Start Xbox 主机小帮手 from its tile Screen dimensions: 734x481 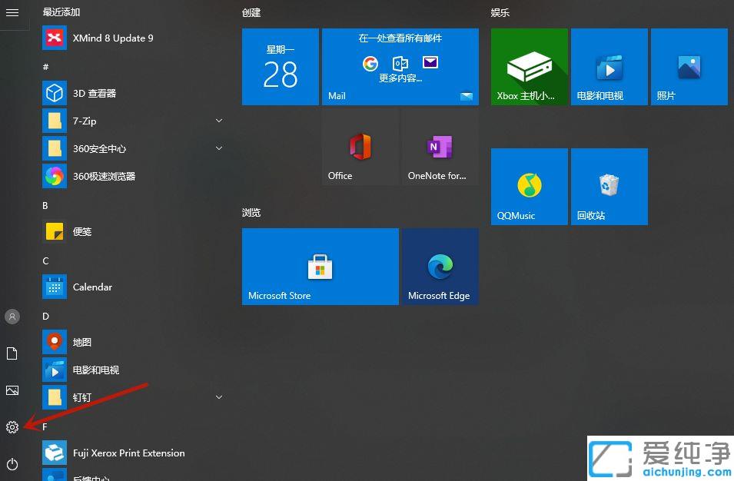click(528, 66)
